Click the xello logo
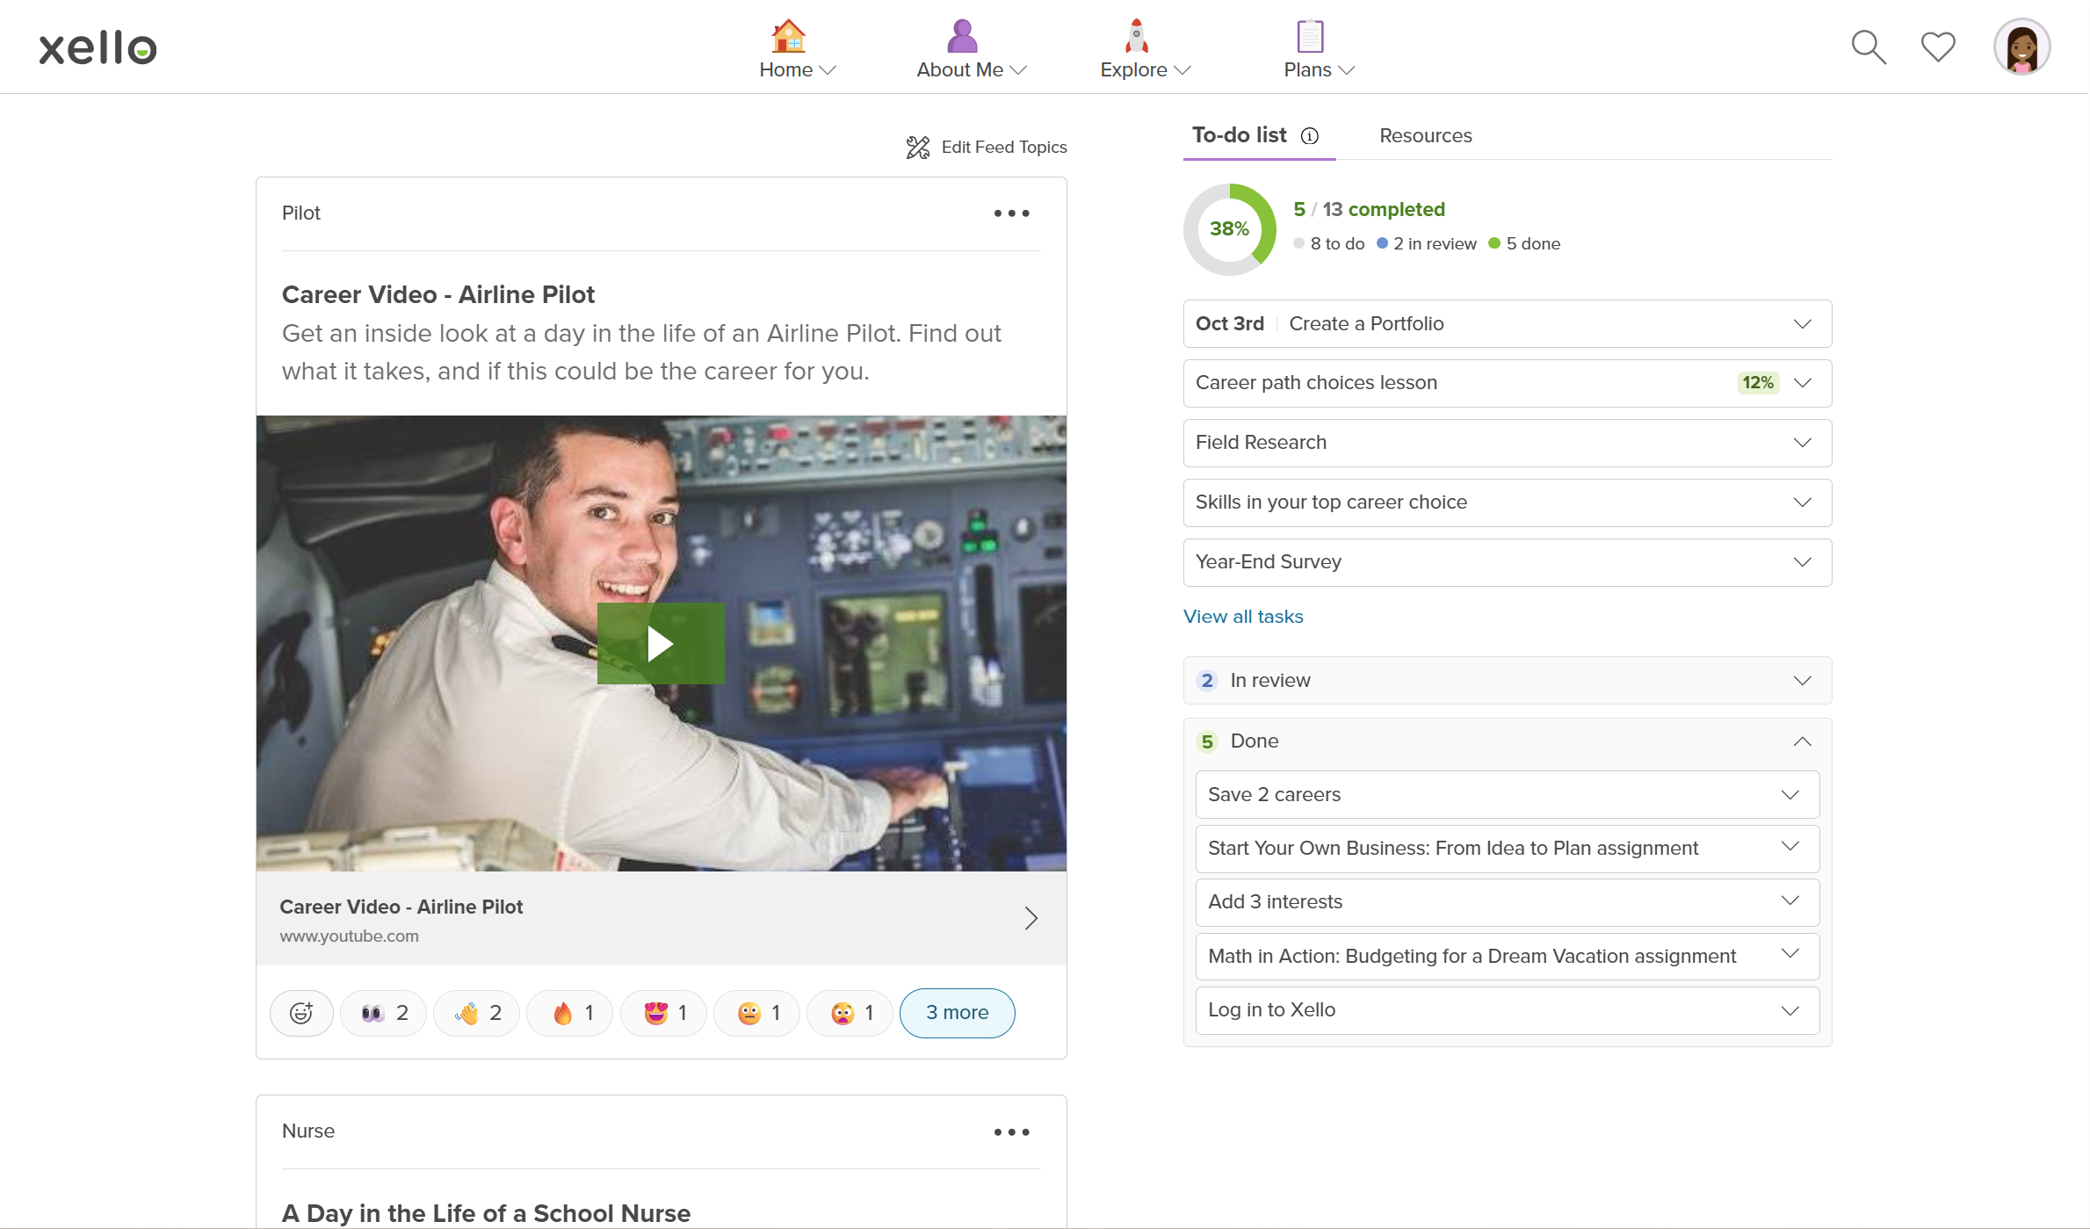The height and width of the screenshot is (1229, 2090). point(98,47)
